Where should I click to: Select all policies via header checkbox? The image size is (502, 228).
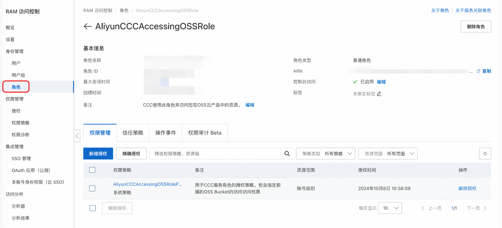(92, 170)
